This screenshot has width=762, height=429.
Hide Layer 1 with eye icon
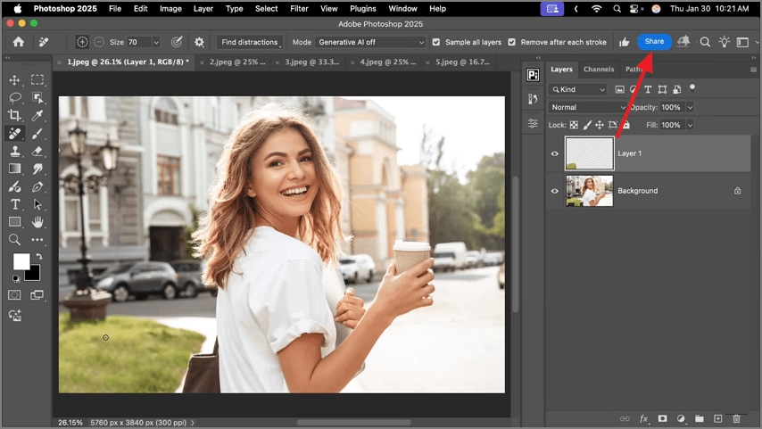554,153
